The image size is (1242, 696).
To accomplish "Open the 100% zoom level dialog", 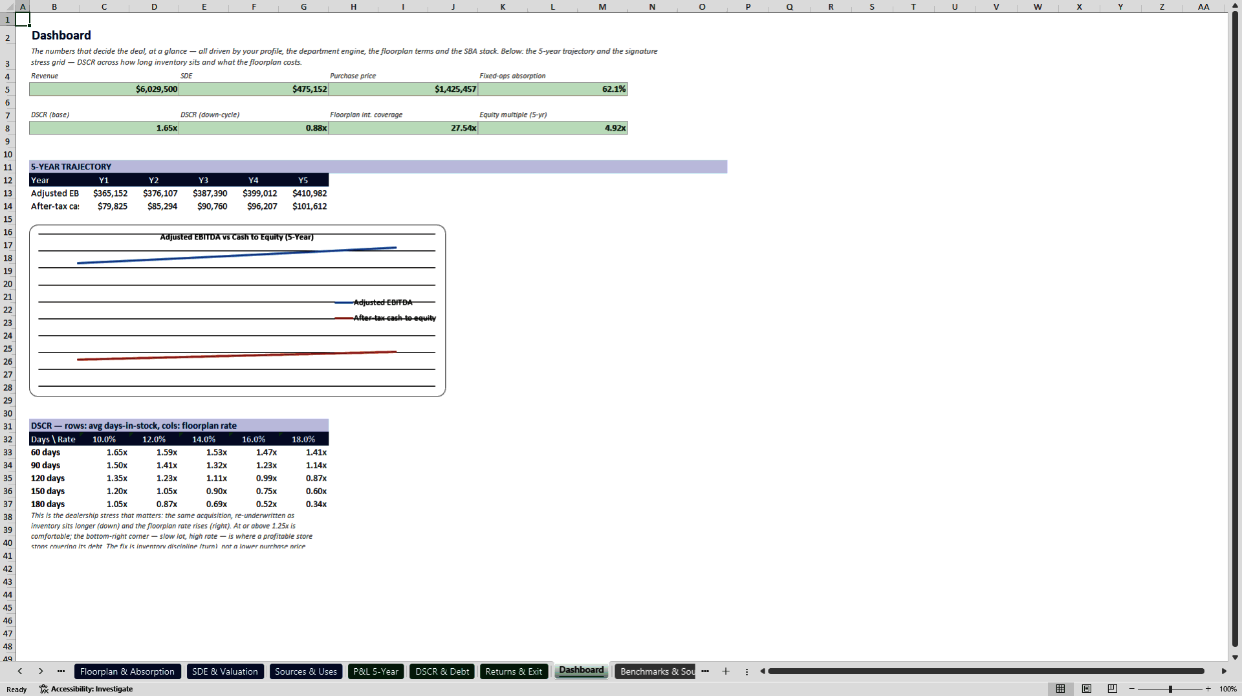I will pos(1228,689).
